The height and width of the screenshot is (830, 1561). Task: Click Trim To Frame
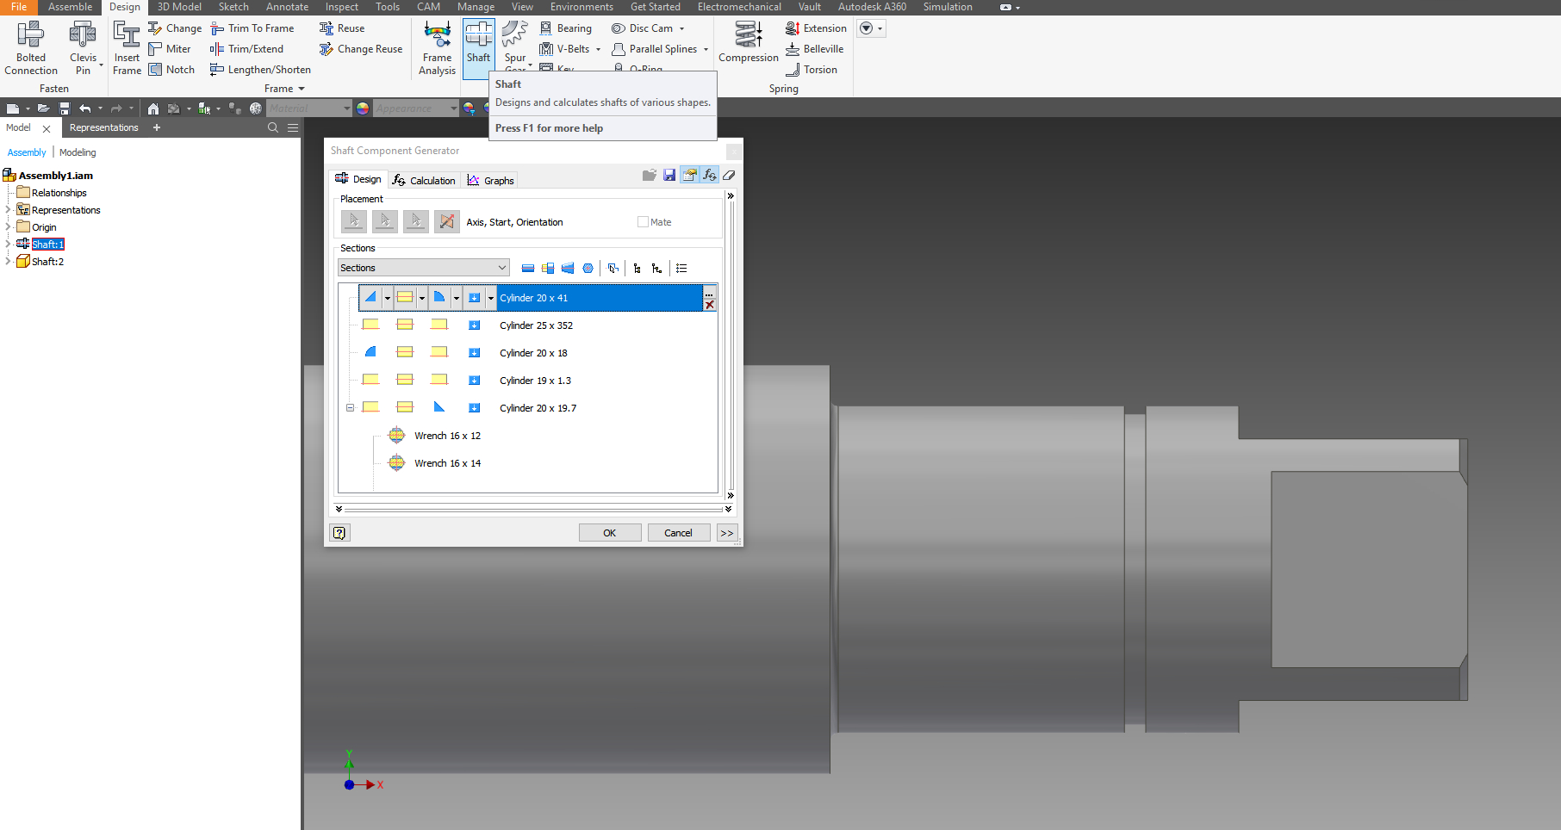pyautogui.click(x=252, y=28)
